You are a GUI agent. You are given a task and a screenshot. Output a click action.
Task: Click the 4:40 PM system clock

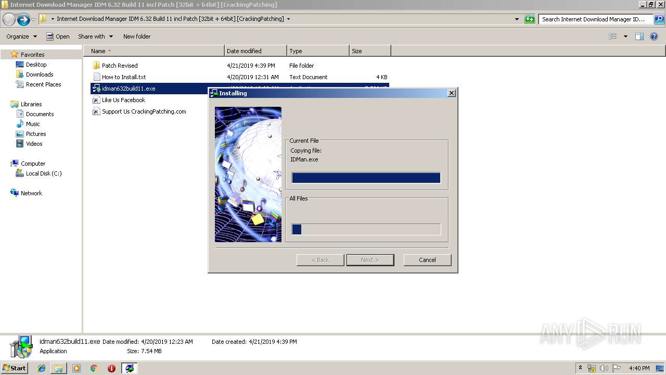pos(639,368)
